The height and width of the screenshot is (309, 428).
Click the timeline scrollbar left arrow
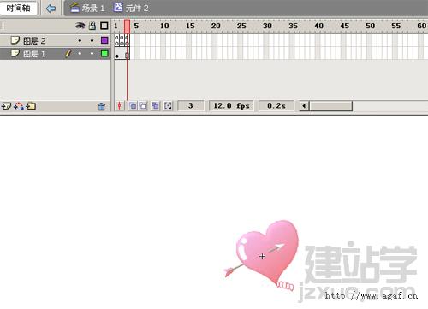click(304, 106)
